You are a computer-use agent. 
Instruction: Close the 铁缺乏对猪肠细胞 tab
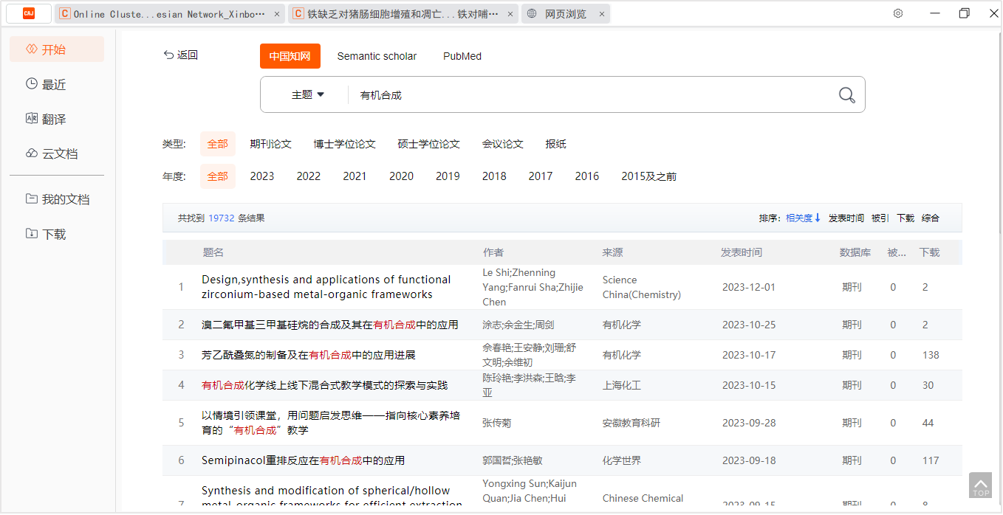510,14
